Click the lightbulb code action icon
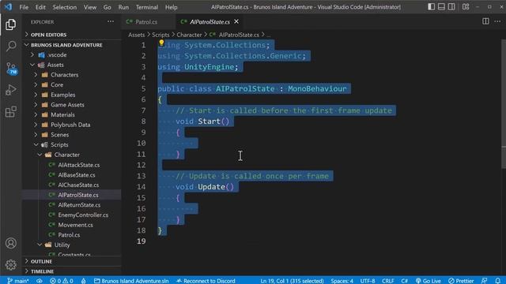This screenshot has width=506, height=284. 161,43
